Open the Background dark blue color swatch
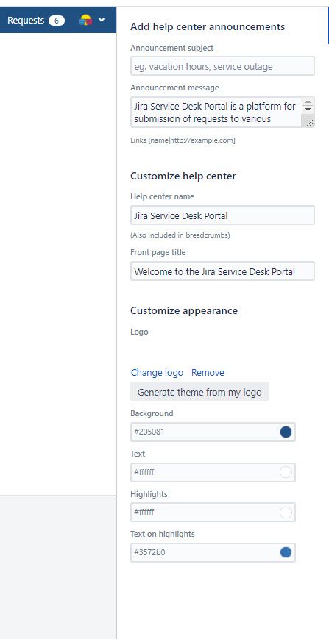This screenshot has height=639, width=329. click(x=286, y=432)
